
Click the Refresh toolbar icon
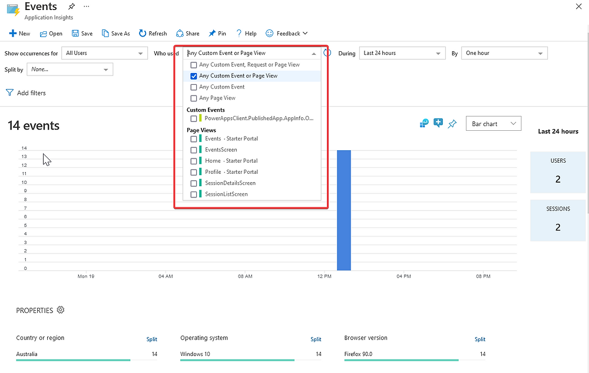coord(143,34)
